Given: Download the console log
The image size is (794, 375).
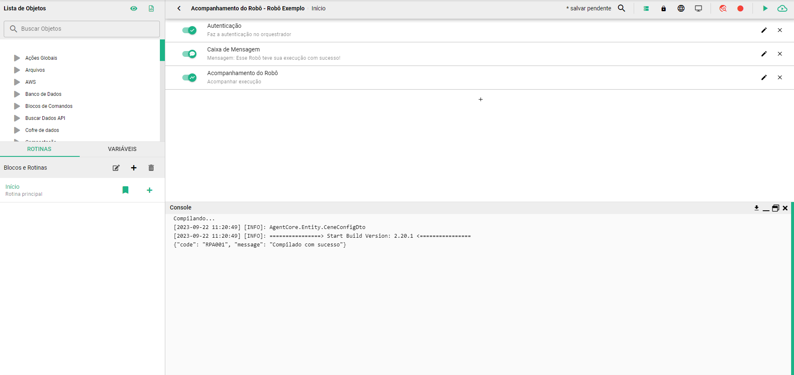Looking at the screenshot, I should (756, 208).
